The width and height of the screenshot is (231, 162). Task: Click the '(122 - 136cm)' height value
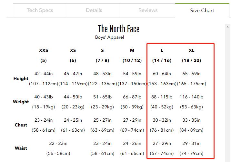pyautogui.click(x=102, y=84)
